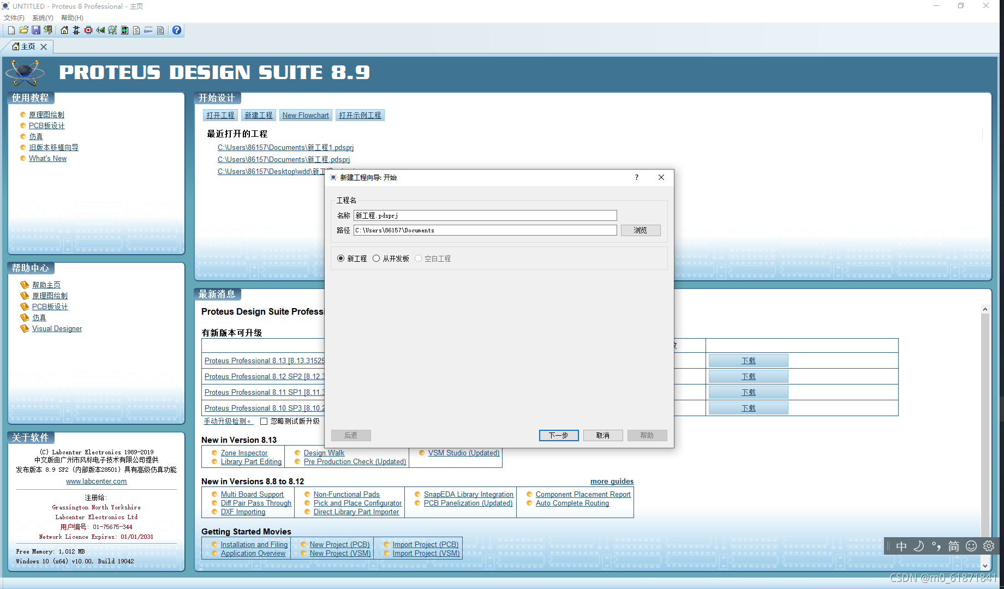Open Schematic Capture from the toolbar
This screenshot has height=589, width=1004.
pos(76,31)
